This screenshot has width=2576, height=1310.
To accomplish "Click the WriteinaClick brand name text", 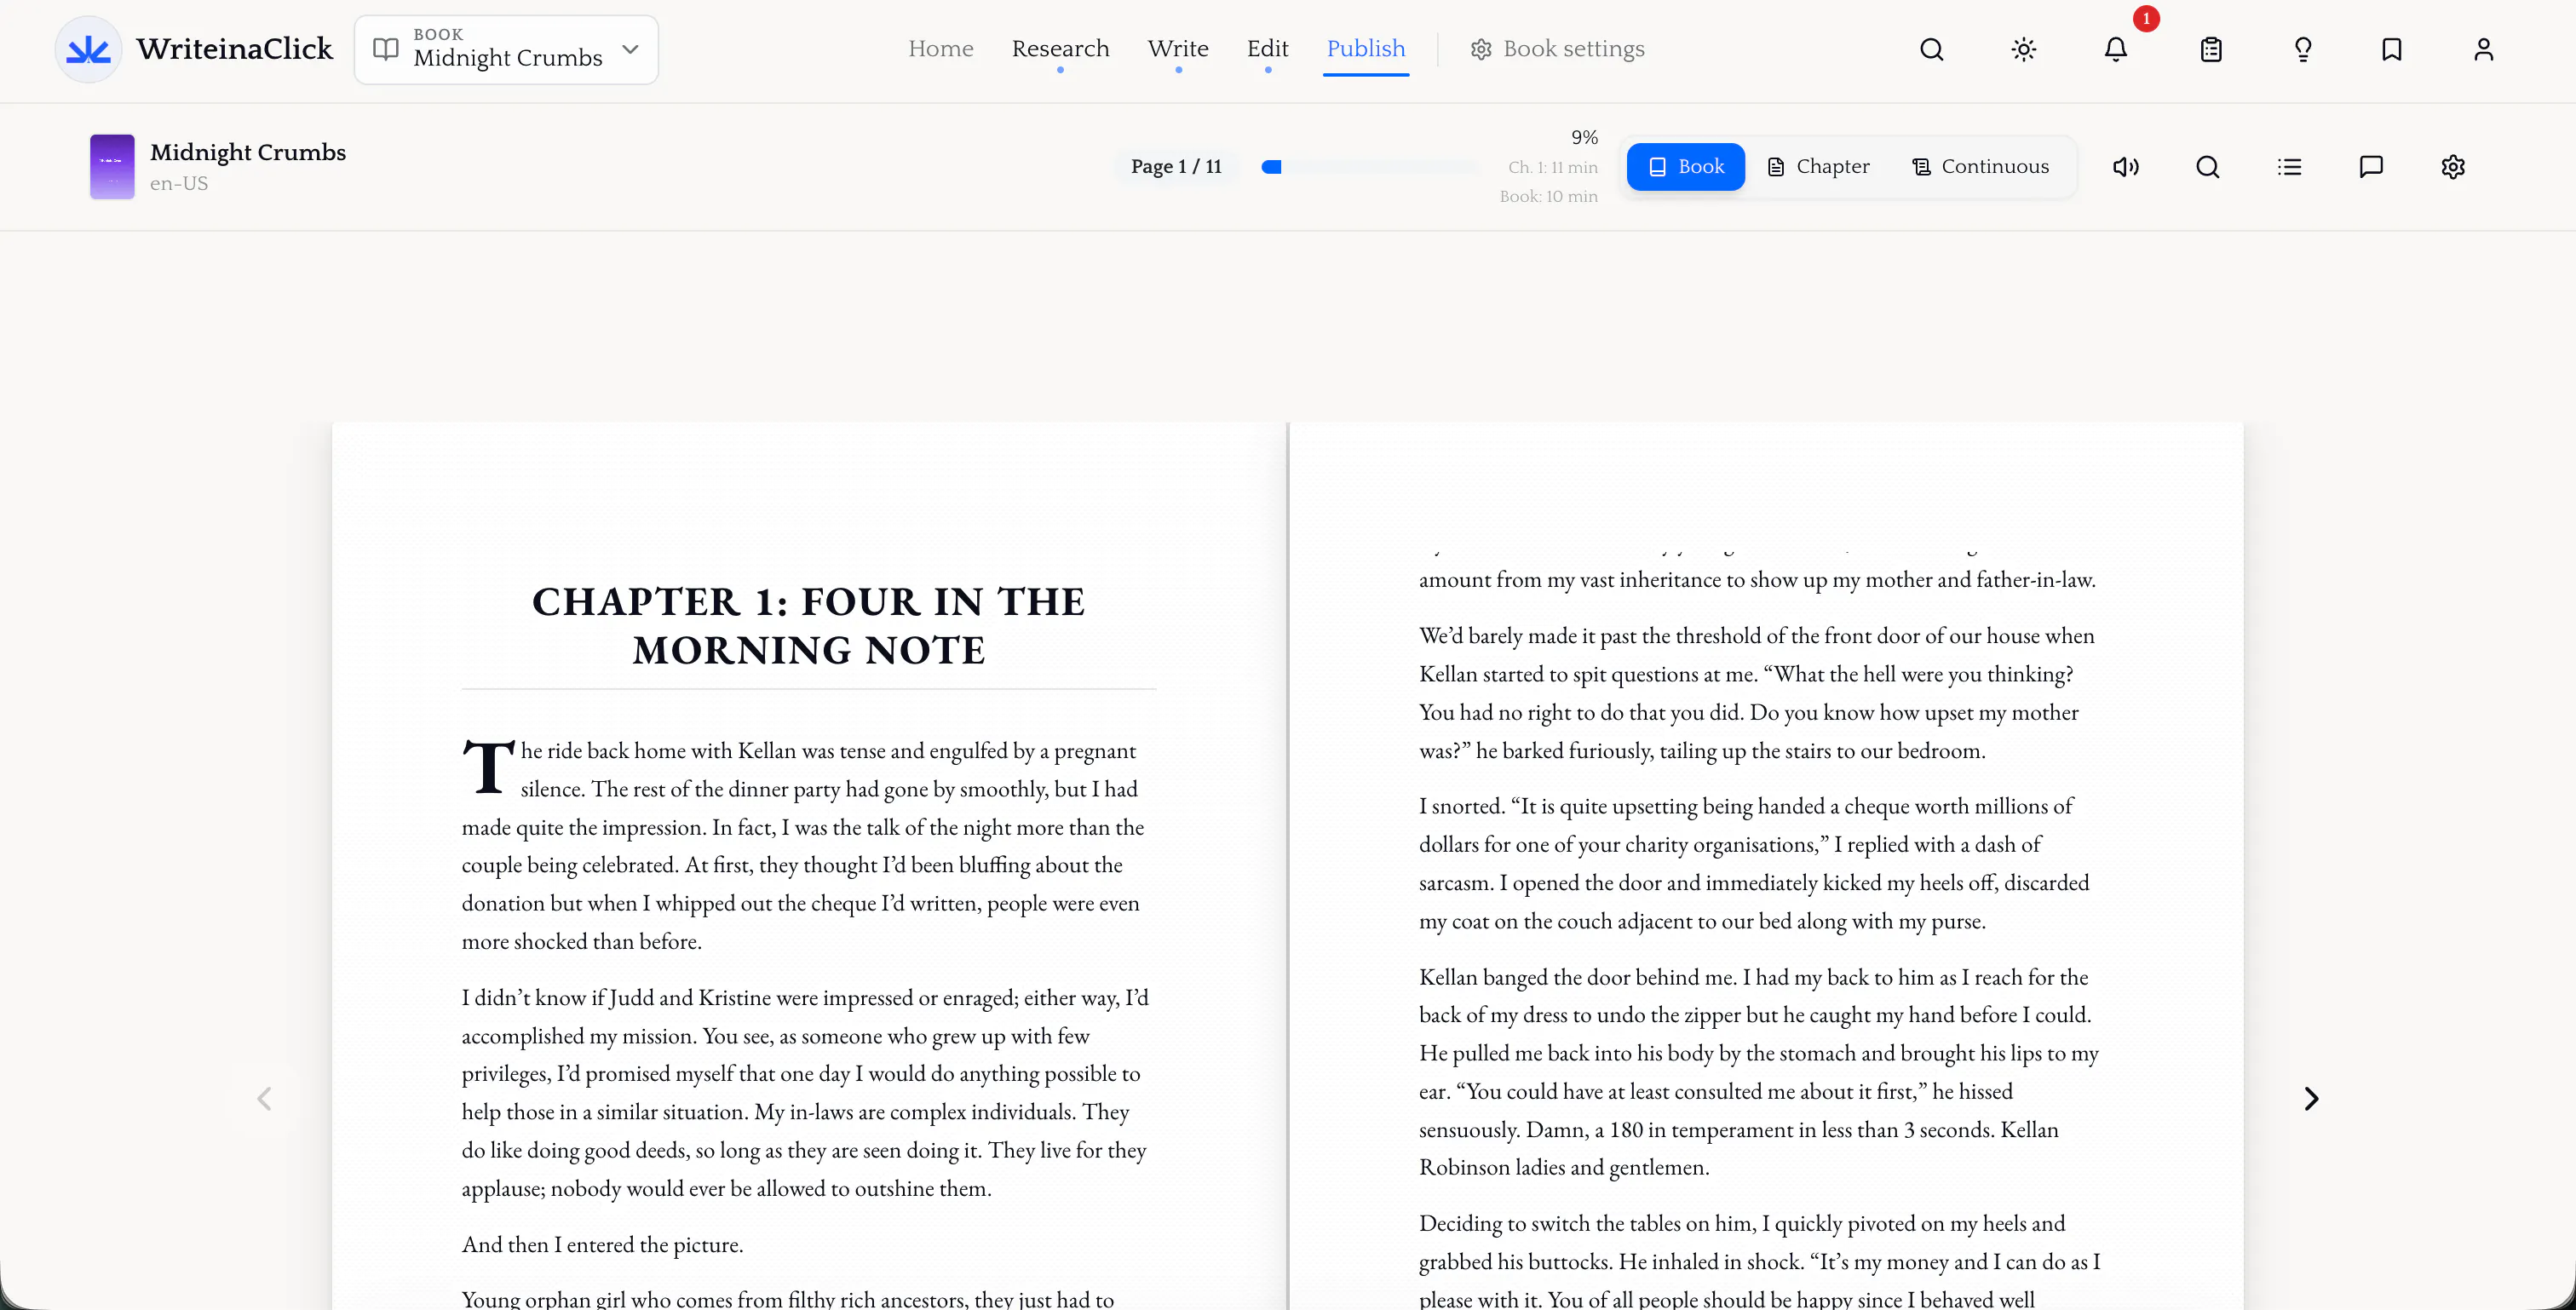I will [234, 49].
